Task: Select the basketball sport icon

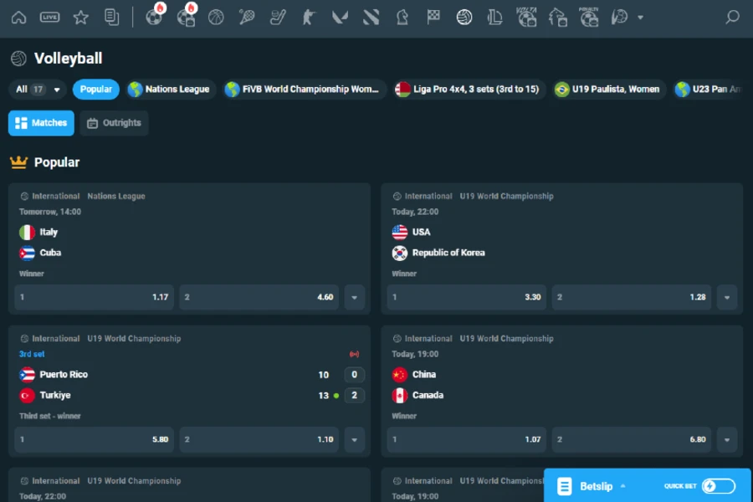Action: tap(216, 16)
